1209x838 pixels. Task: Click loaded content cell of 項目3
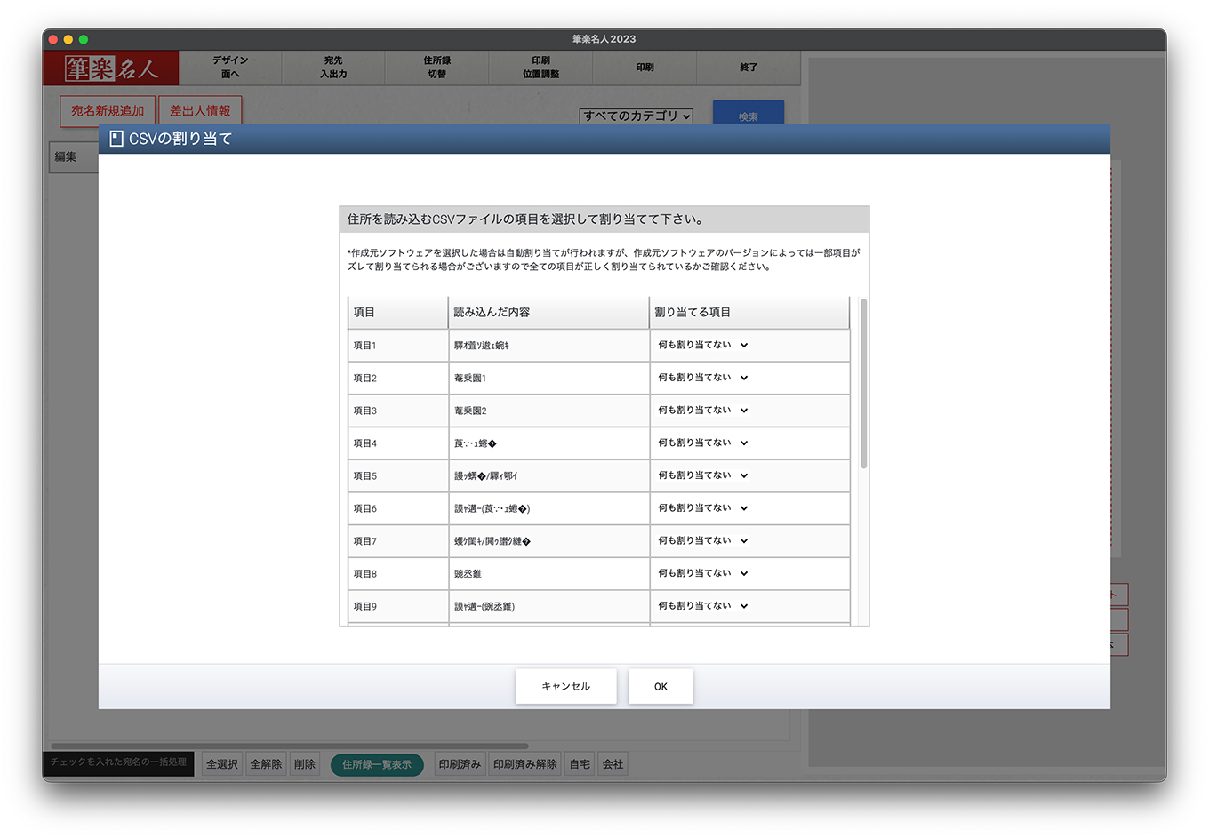pos(549,411)
